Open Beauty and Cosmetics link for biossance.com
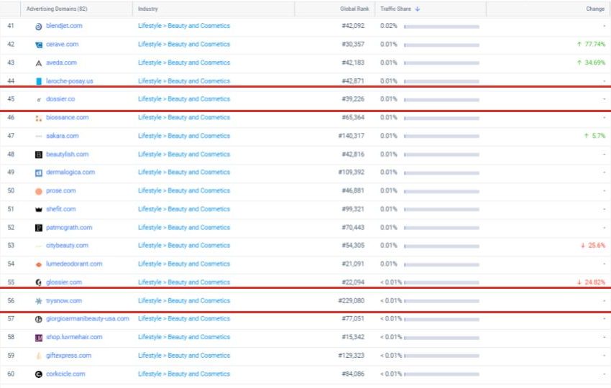611x388 pixels. pyautogui.click(x=198, y=117)
